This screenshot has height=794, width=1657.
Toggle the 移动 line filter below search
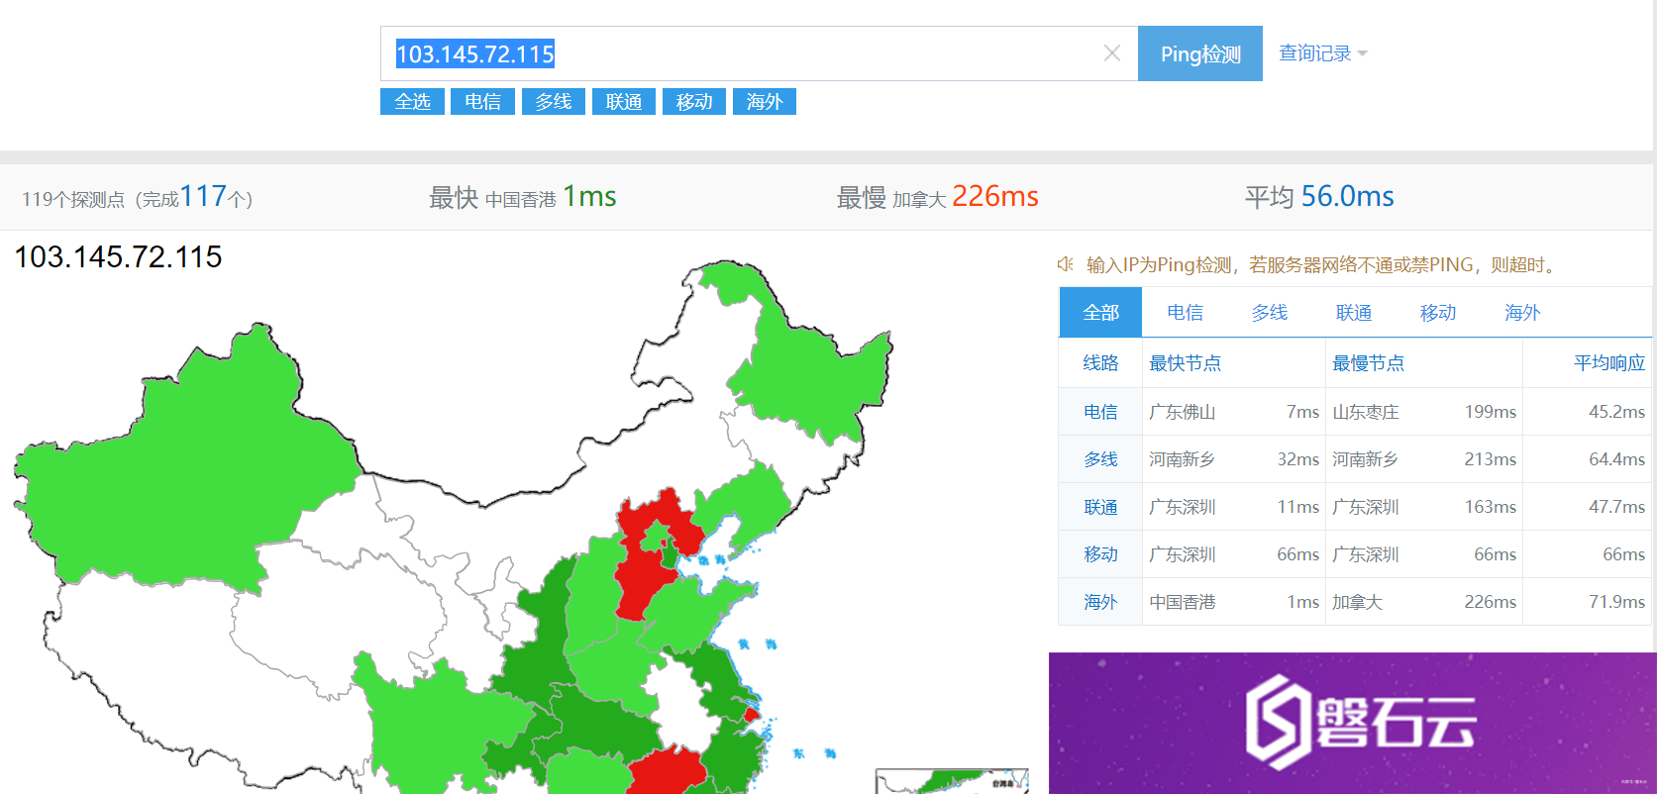694,102
